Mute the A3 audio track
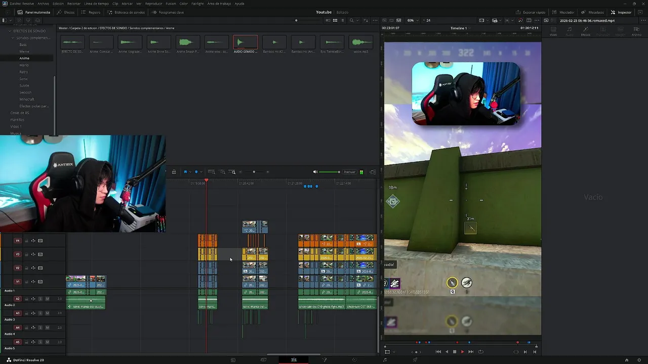This screenshot has height=364, width=648. point(47,313)
